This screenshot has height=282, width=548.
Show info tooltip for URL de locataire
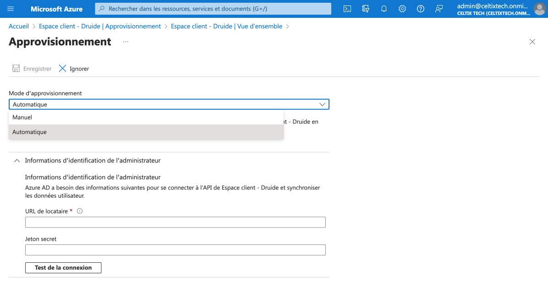tap(80, 211)
